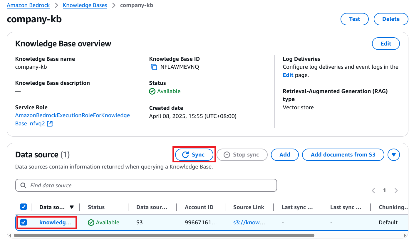Navigate to Amazon Bedrock breadcrumb
Screen dimensions: 414x244
click(28, 5)
